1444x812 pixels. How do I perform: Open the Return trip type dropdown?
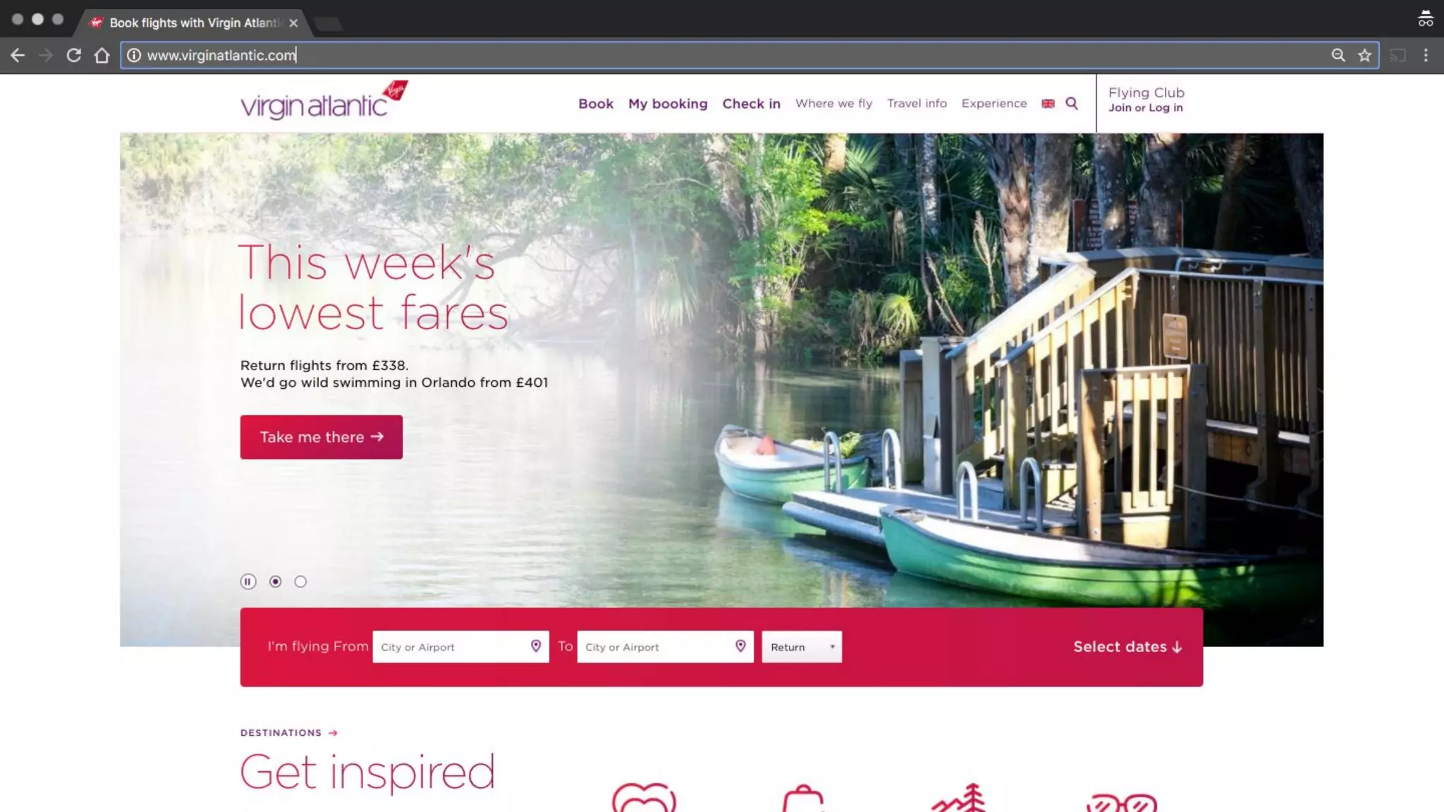click(802, 647)
